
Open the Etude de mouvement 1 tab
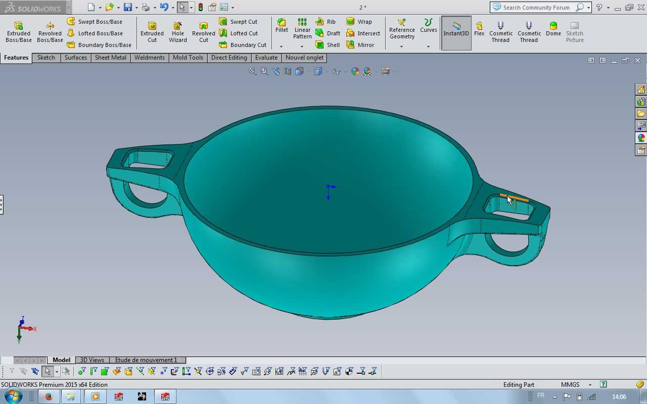(146, 360)
